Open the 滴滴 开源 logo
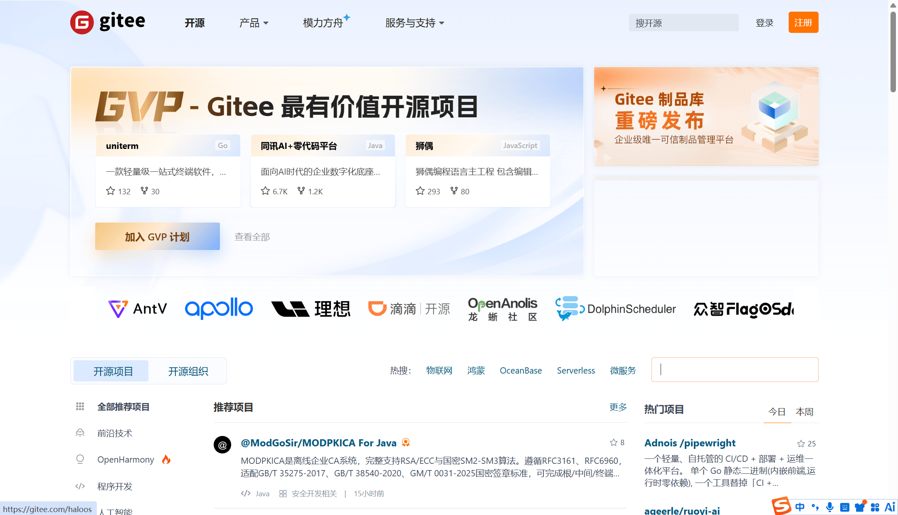The image size is (898, 515). [409, 309]
